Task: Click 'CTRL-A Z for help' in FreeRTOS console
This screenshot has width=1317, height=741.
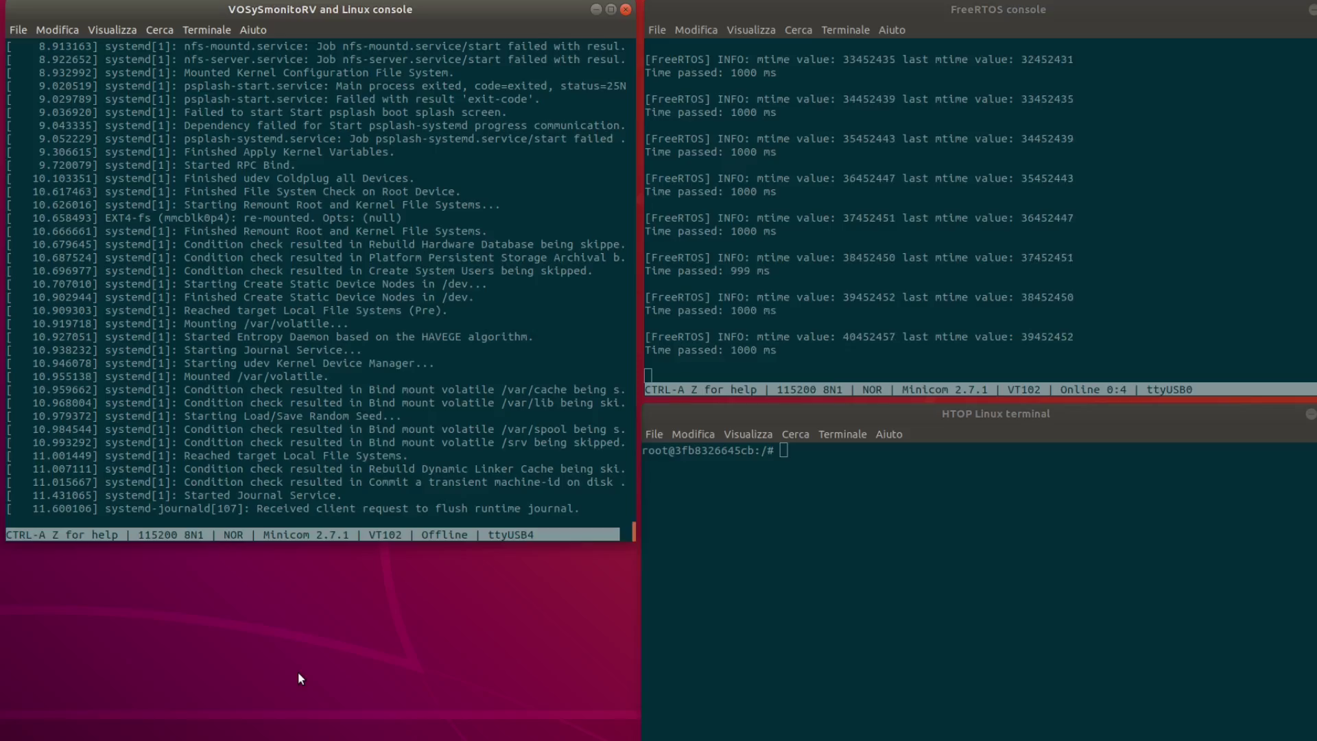Action: pos(700,390)
